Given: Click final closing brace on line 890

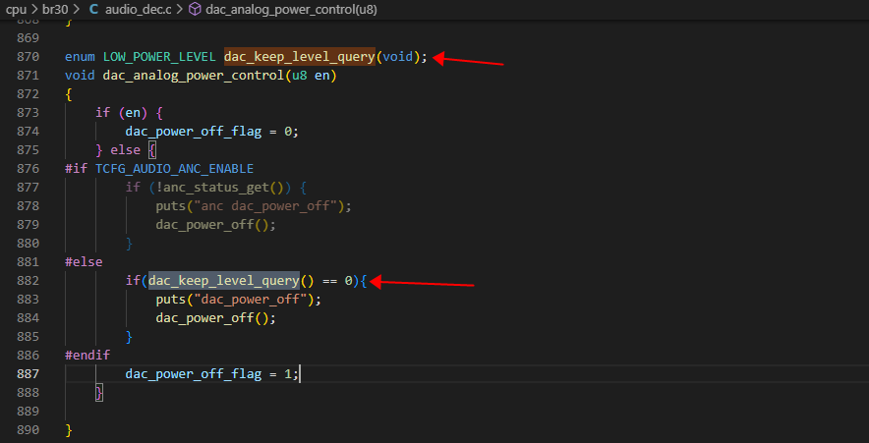Looking at the screenshot, I should click(69, 429).
